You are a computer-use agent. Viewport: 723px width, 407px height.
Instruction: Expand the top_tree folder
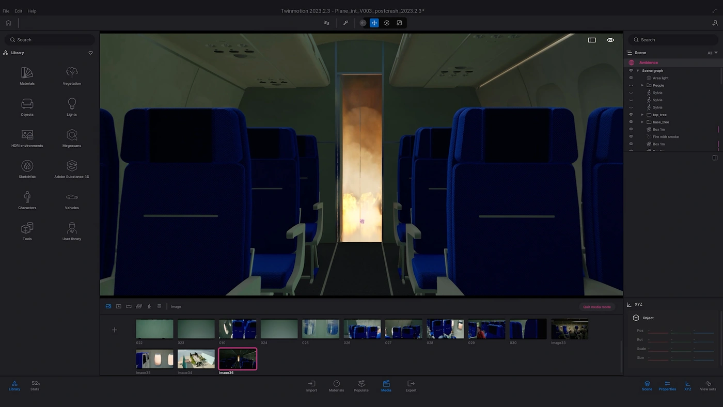coord(642,115)
